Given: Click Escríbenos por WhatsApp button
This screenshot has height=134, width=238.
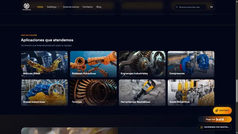Looking at the screenshot, I should [215, 127].
